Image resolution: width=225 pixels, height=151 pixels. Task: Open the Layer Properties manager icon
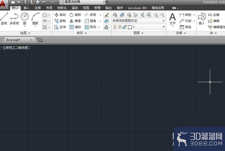115,15
